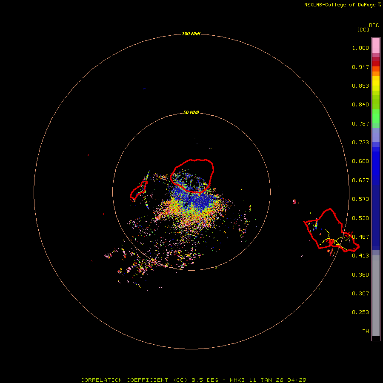Click the 0.307 color scale value

pyautogui.click(x=360, y=293)
